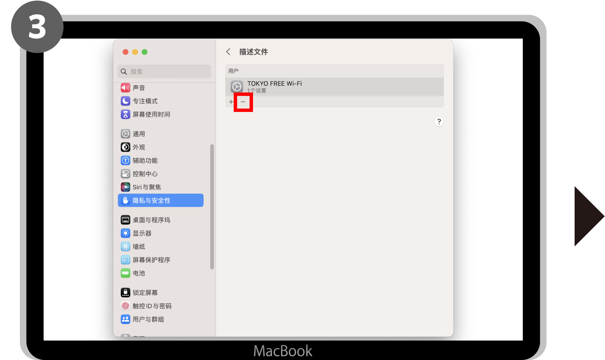Click the Appearance (外观) icon
The width and height of the screenshot is (605, 360).
125,147
